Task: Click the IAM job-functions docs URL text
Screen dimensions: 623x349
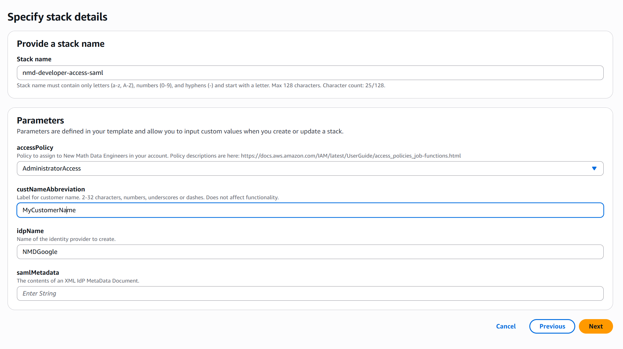Action: 350,156
